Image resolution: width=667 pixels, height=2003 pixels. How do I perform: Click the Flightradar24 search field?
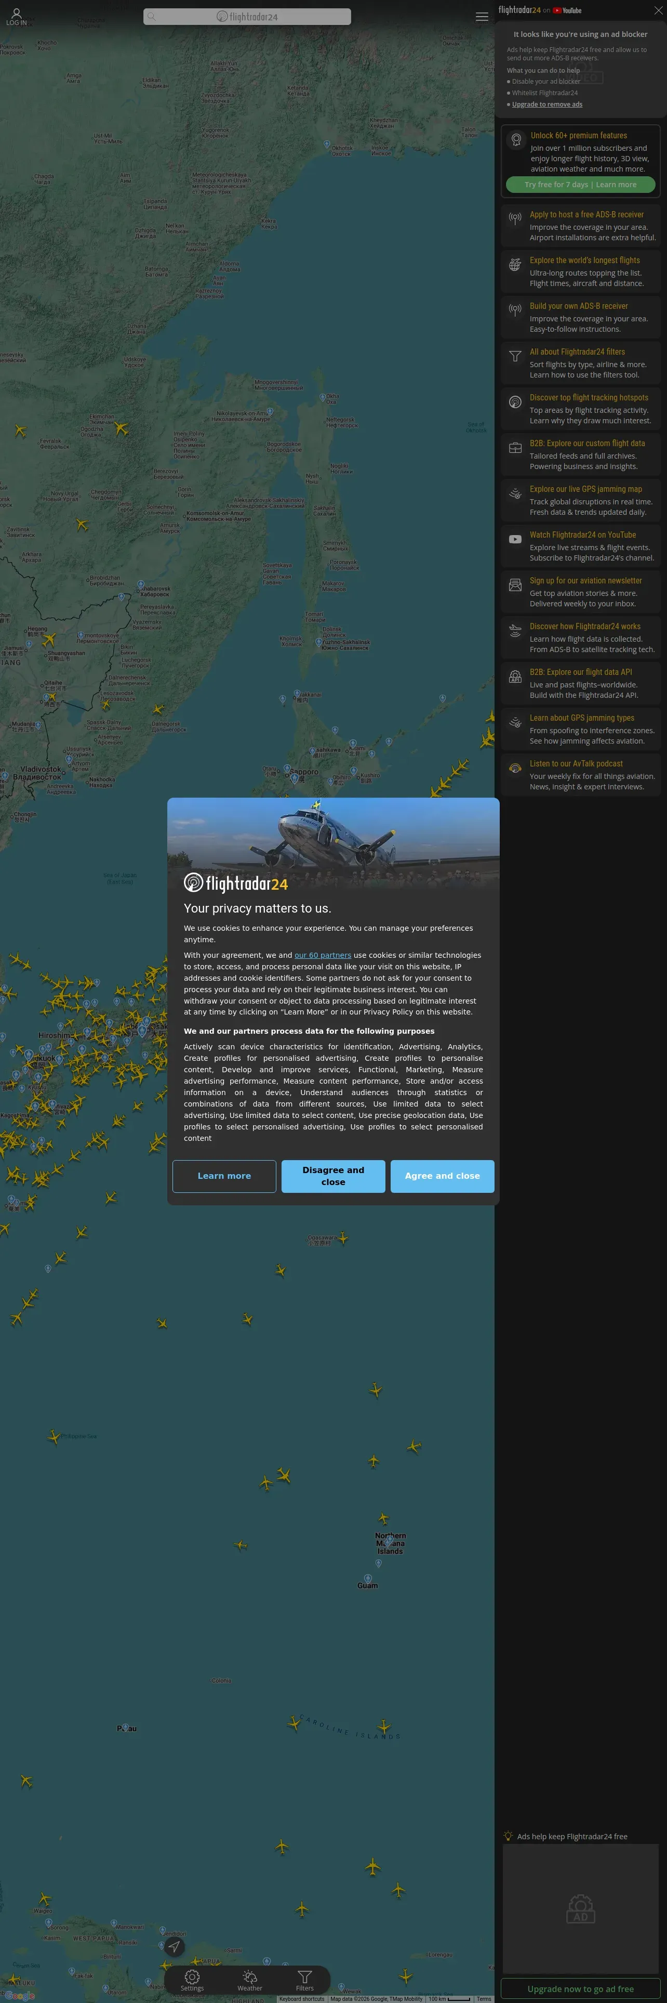click(x=247, y=16)
